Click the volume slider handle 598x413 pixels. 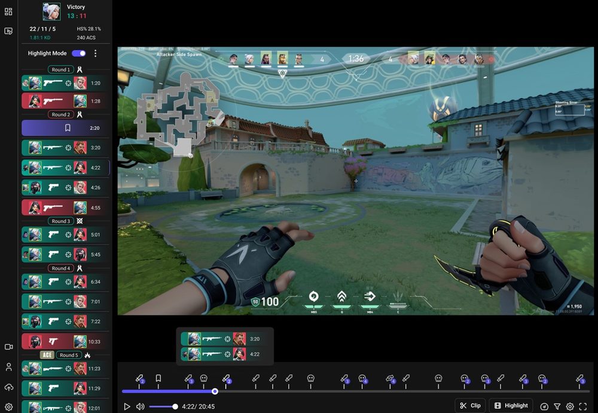tap(175, 406)
